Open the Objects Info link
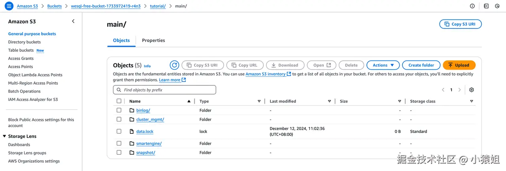This screenshot has width=506, height=171. [147, 66]
